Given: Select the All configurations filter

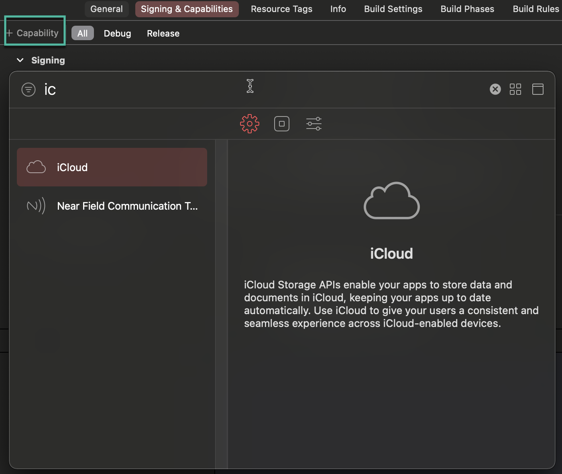Looking at the screenshot, I should pyautogui.click(x=82, y=33).
